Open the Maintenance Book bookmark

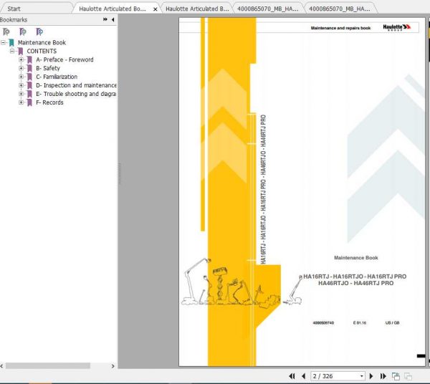(42, 42)
